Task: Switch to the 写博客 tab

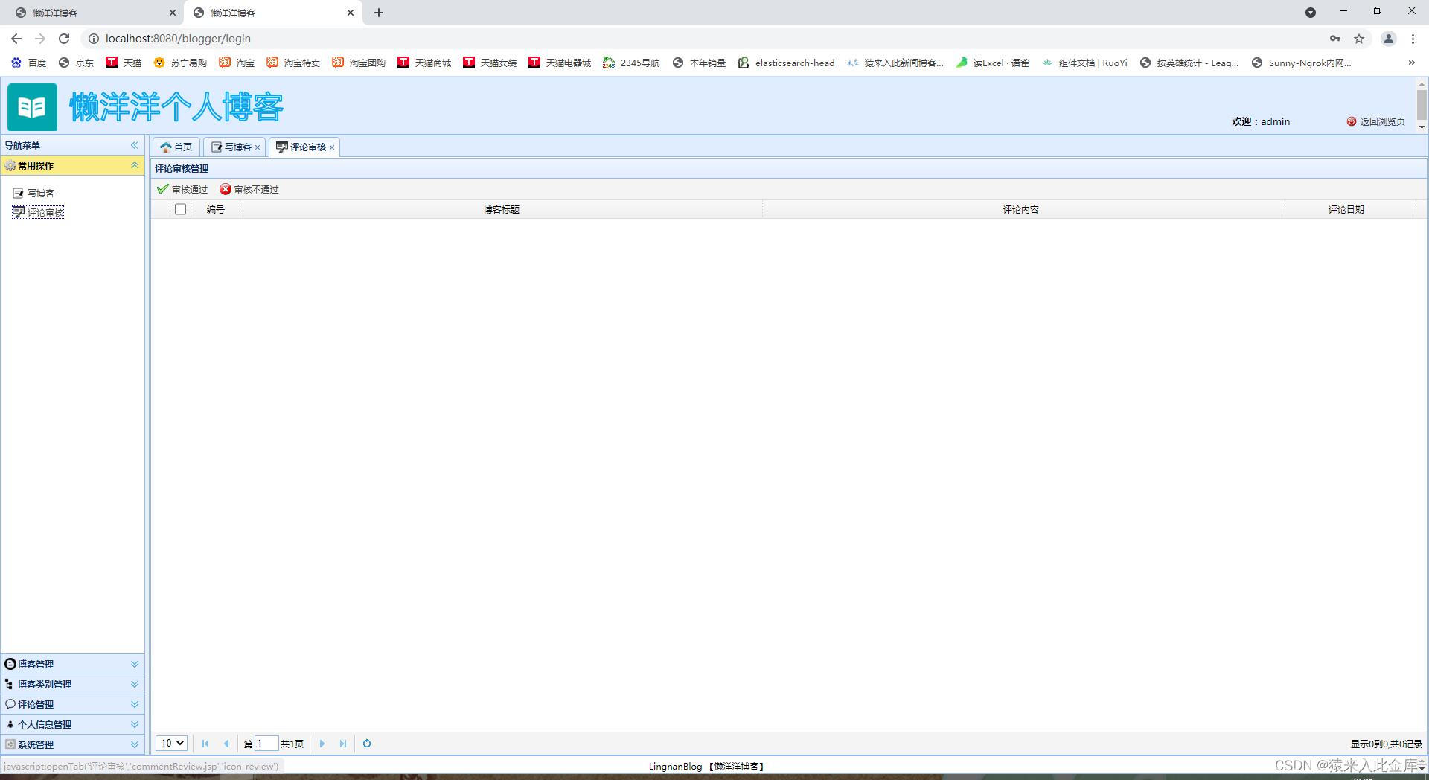Action: (x=231, y=147)
